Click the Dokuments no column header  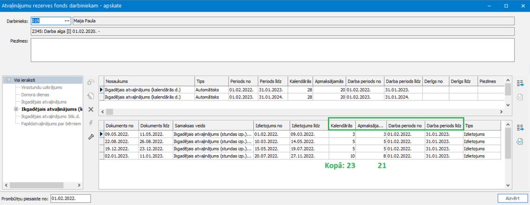121,125
